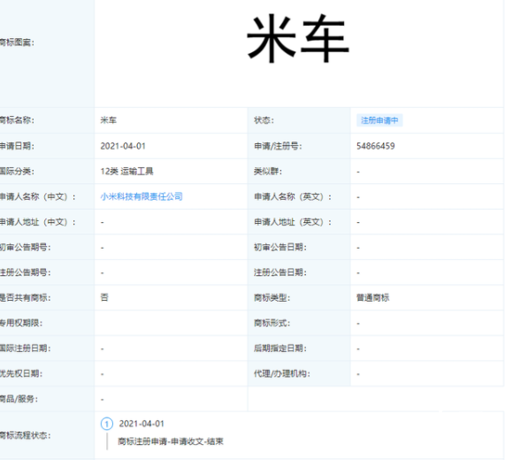This screenshot has width=505, height=460.
Task: Click the 代理/办理机构 label
Action: pos(282,373)
